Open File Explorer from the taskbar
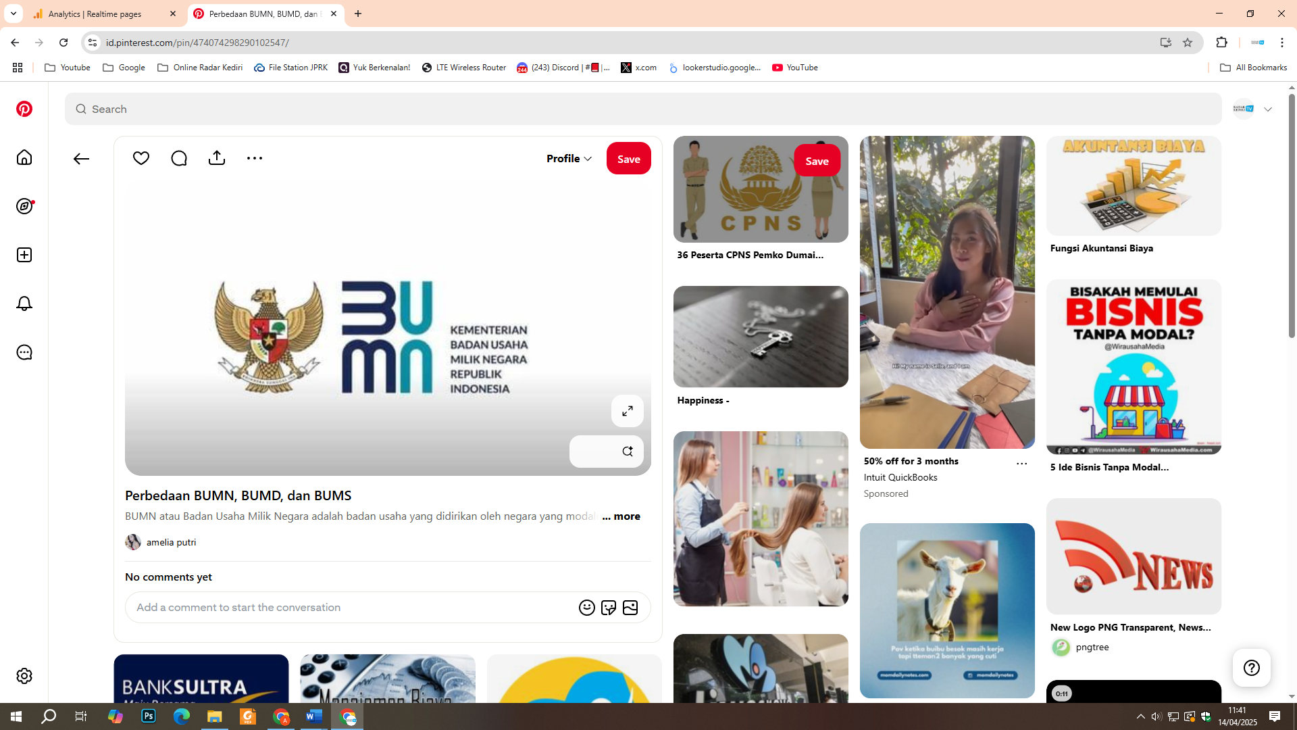This screenshot has height=730, width=1297. (215, 716)
